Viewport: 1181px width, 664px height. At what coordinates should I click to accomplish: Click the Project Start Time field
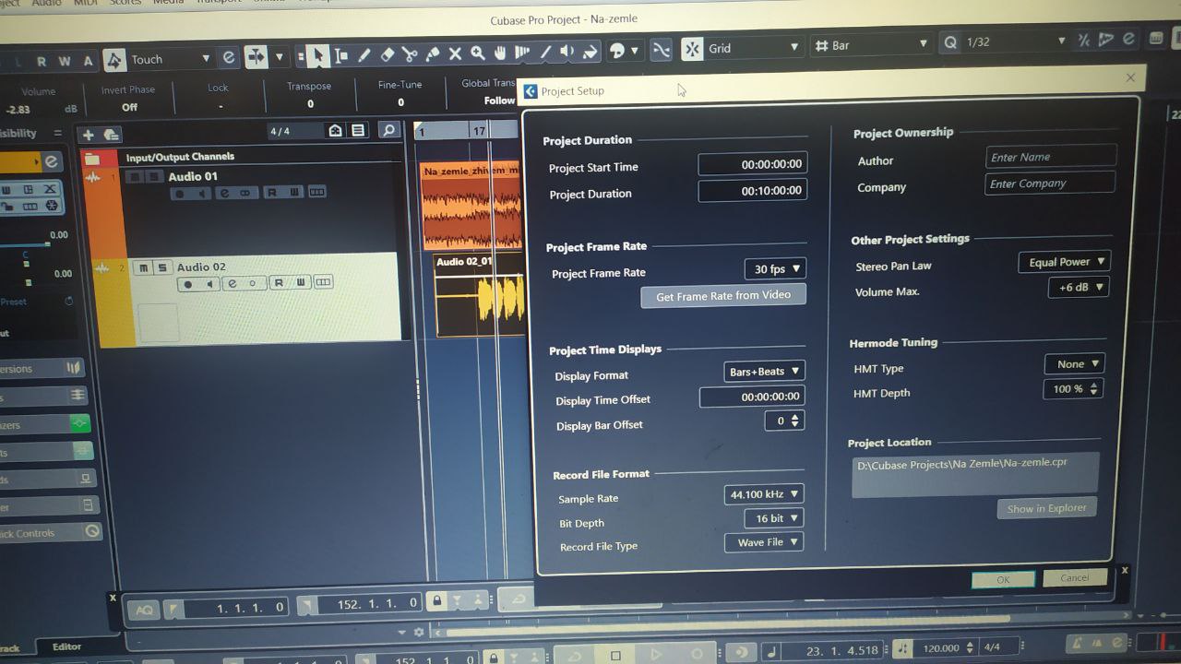click(752, 164)
